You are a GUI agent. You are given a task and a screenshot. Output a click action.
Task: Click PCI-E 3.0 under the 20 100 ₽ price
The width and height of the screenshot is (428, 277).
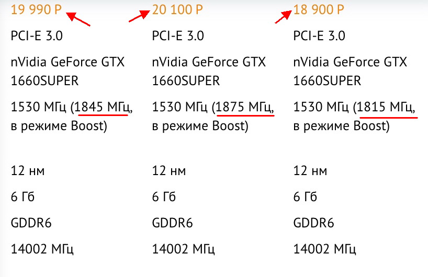(178, 36)
